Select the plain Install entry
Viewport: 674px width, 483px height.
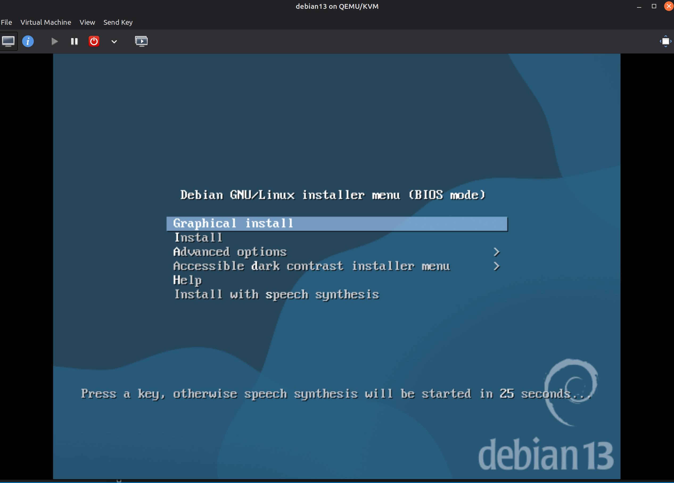point(198,238)
